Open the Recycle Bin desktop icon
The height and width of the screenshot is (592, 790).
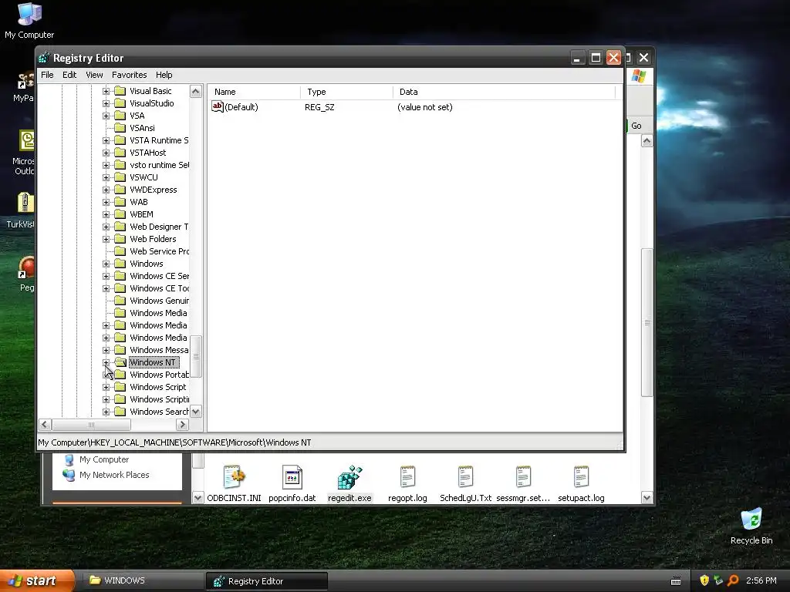click(751, 526)
